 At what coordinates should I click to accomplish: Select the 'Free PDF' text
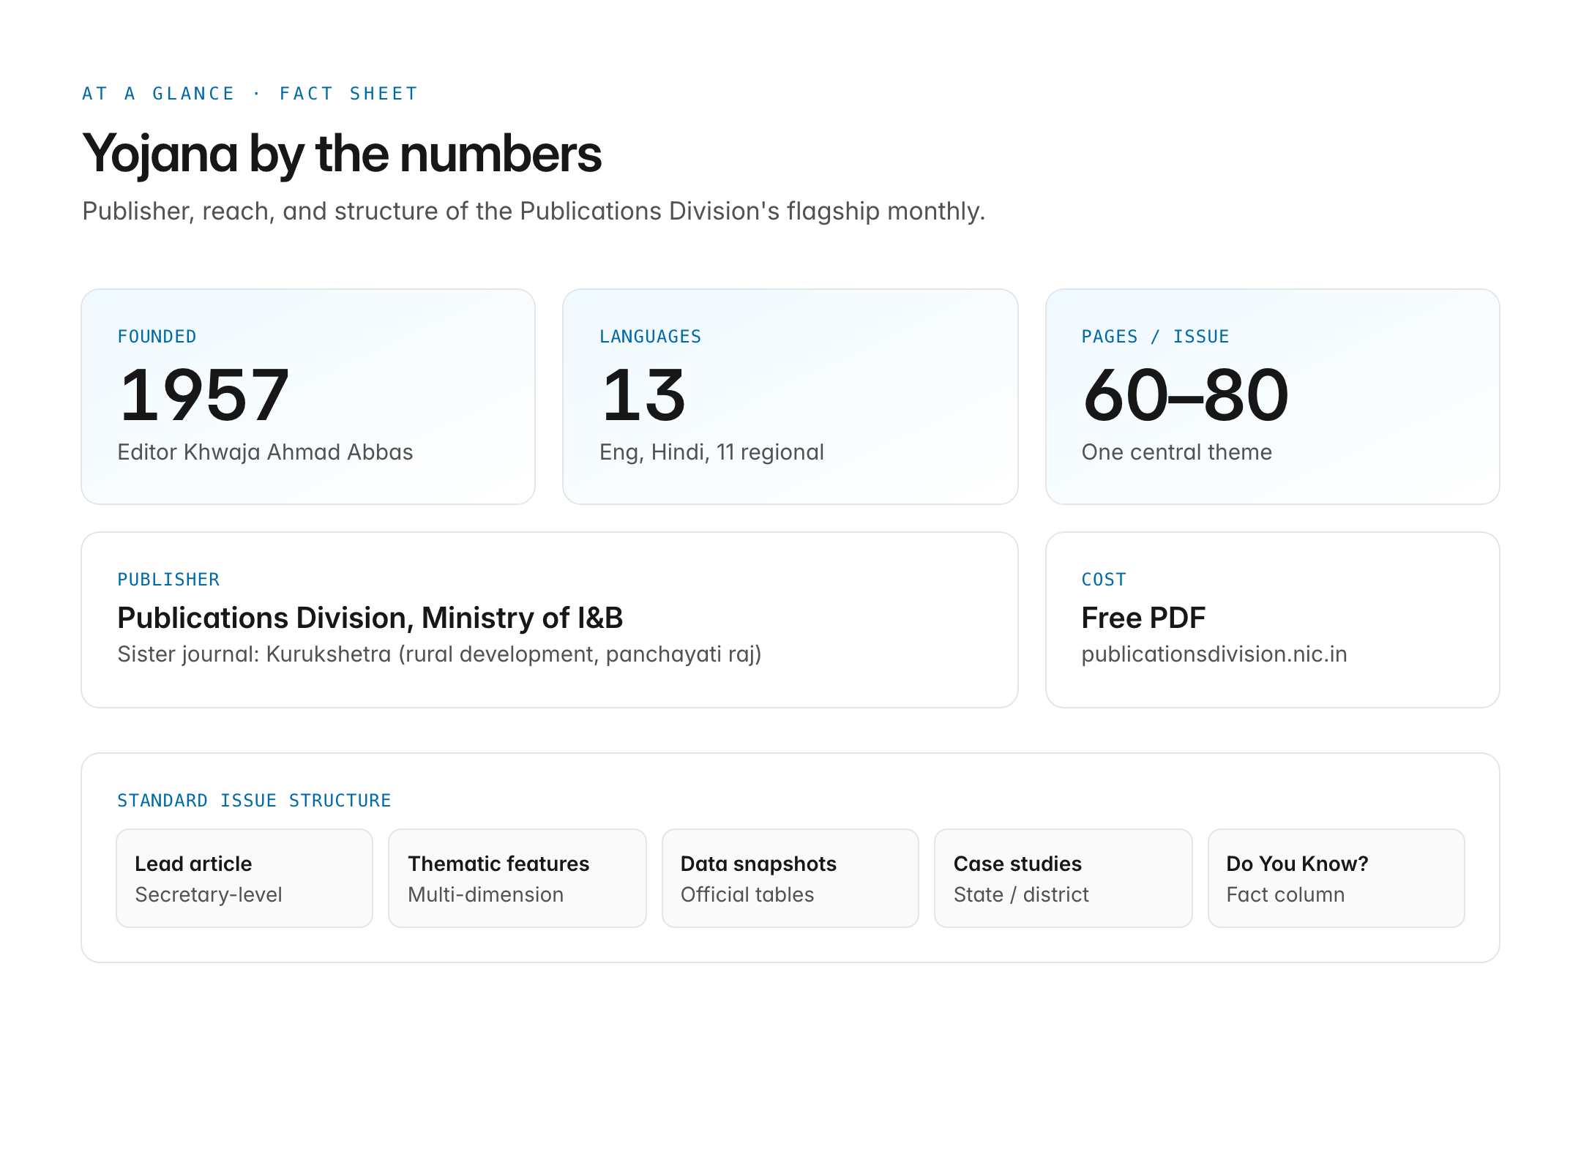point(1143,618)
